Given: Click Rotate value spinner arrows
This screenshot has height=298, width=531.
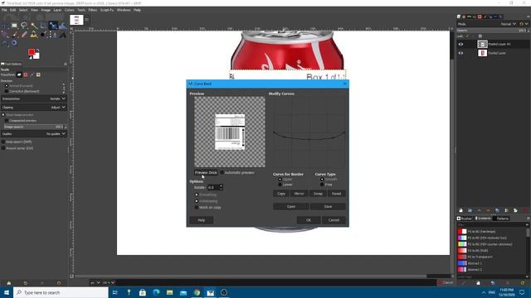Looking at the screenshot, I should click(x=222, y=187).
